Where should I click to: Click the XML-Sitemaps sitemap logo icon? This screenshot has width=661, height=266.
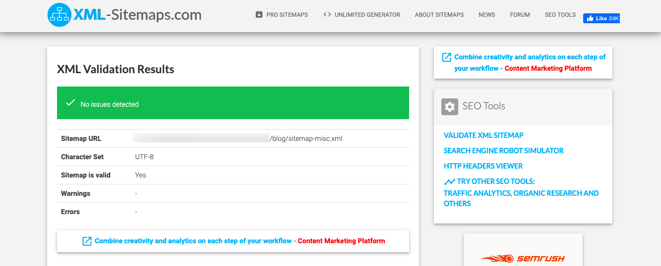point(60,14)
